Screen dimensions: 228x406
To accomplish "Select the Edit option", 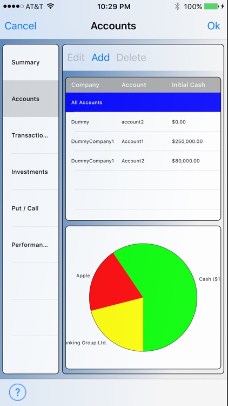I will 76,57.
